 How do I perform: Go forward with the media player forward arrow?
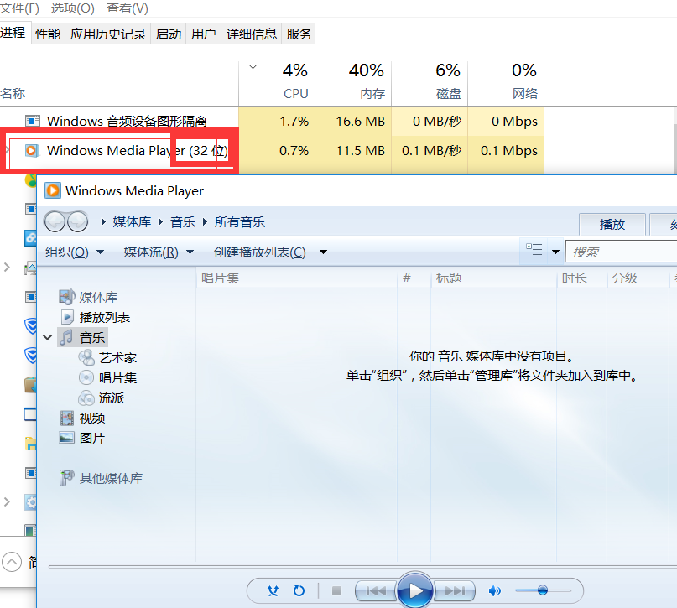(x=78, y=221)
